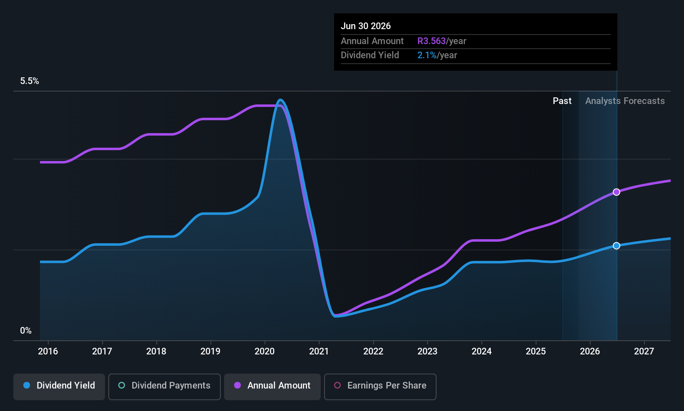Click the 5.5% y-axis label
684x411 pixels.
pos(30,81)
